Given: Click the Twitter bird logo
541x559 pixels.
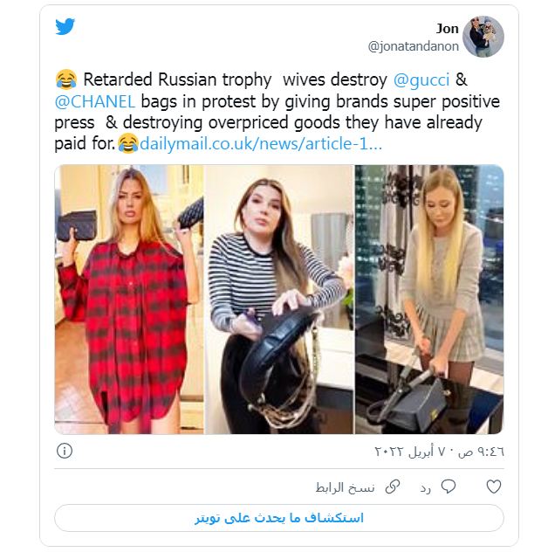Looking at the screenshot, I should pos(65,26).
